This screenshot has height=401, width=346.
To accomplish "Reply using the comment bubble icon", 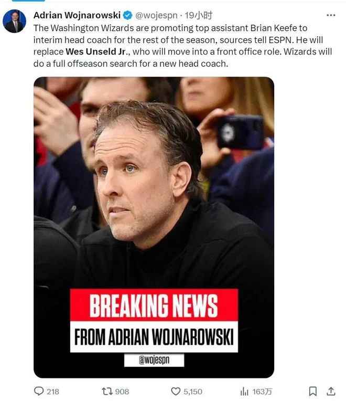I will (x=39, y=391).
